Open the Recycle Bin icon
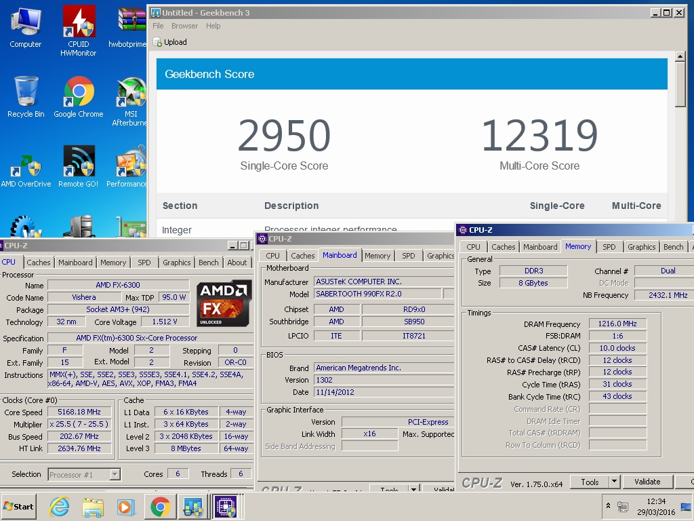The height and width of the screenshot is (521, 694). (26, 97)
